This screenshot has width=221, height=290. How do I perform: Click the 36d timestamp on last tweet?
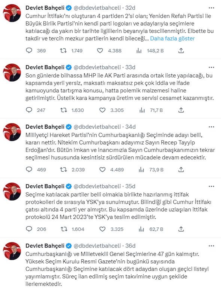pos(130,246)
